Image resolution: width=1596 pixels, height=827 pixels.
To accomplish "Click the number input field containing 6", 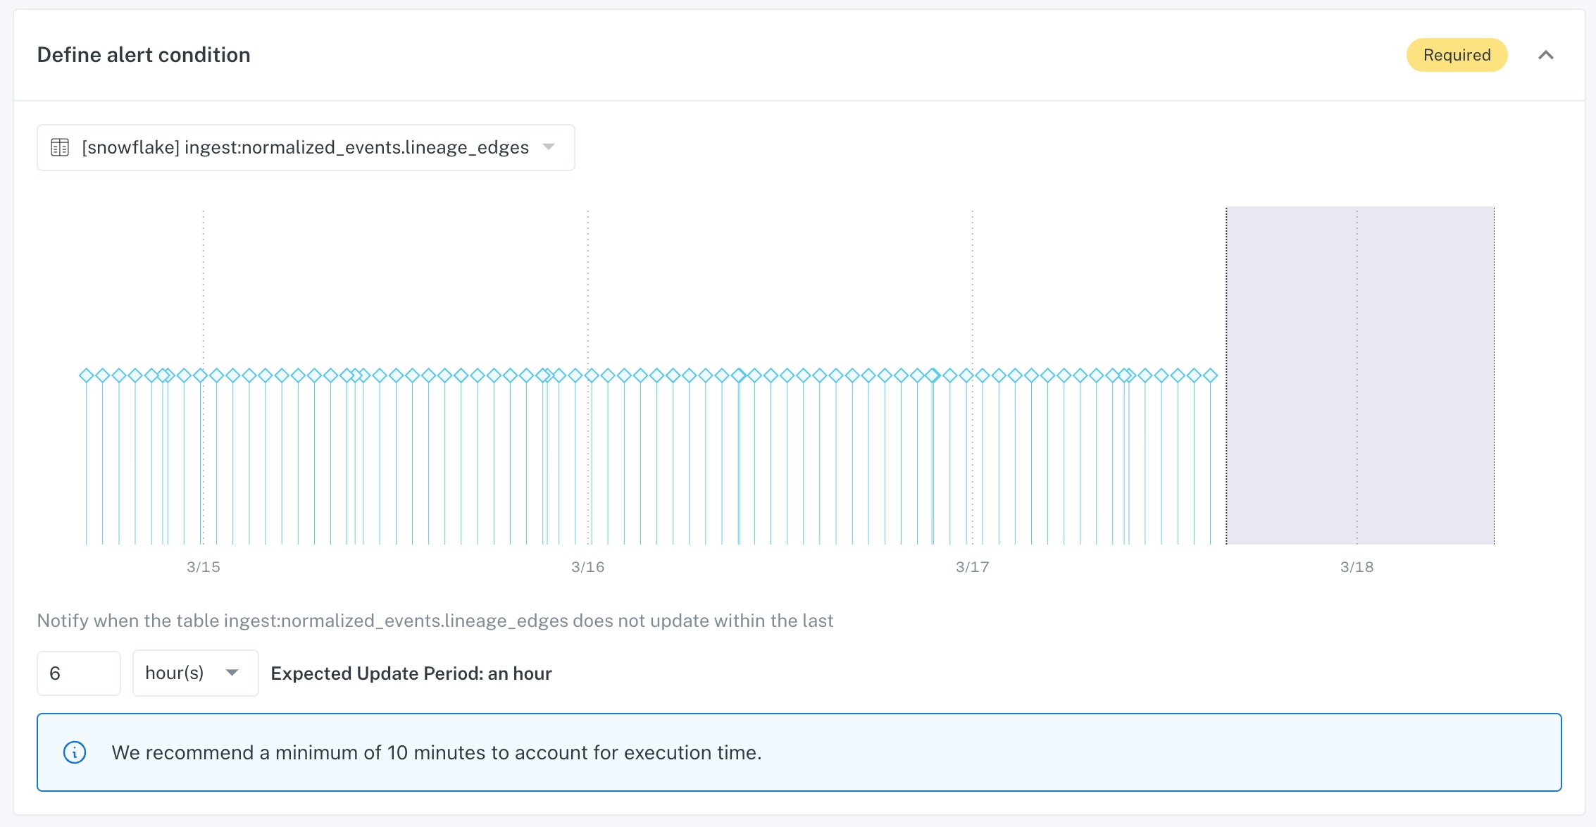I will coord(78,673).
